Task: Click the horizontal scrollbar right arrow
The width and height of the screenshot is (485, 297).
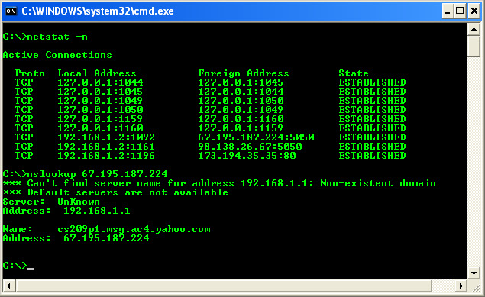Action: click(x=461, y=286)
